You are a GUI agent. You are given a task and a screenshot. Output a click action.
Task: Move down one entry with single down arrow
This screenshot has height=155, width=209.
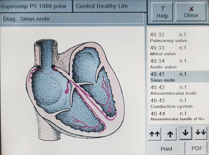tap(186, 133)
